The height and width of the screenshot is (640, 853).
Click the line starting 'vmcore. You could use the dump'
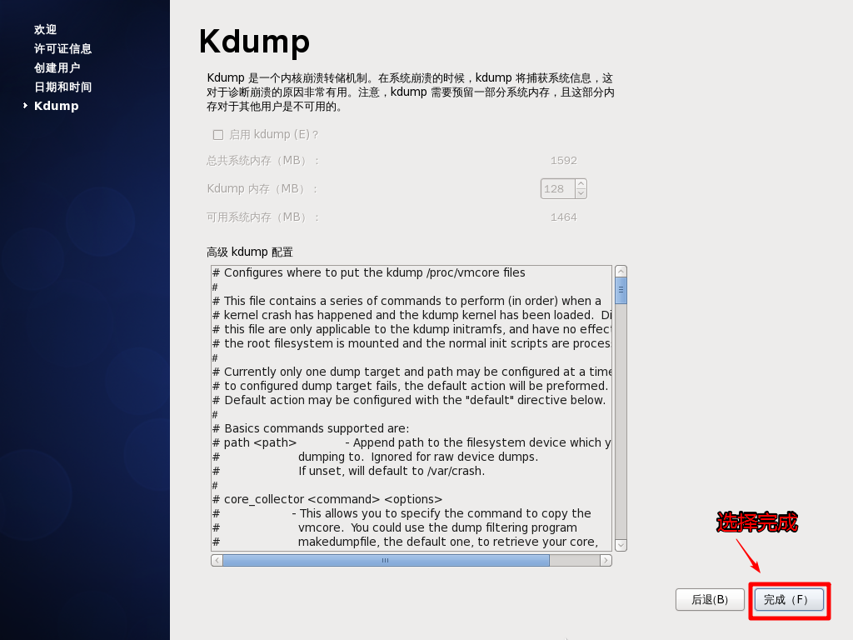438,527
